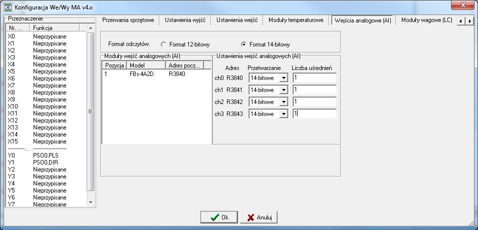Click the Pozycja column header
The height and width of the screenshot is (230, 478).
(x=114, y=65)
